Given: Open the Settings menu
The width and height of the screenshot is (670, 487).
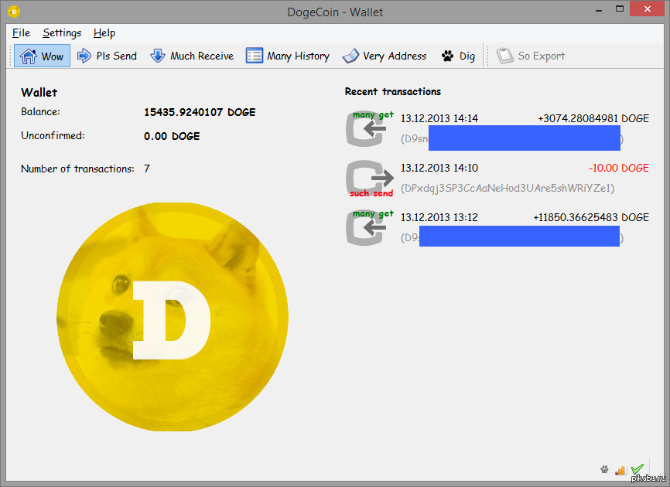Looking at the screenshot, I should [62, 32].
